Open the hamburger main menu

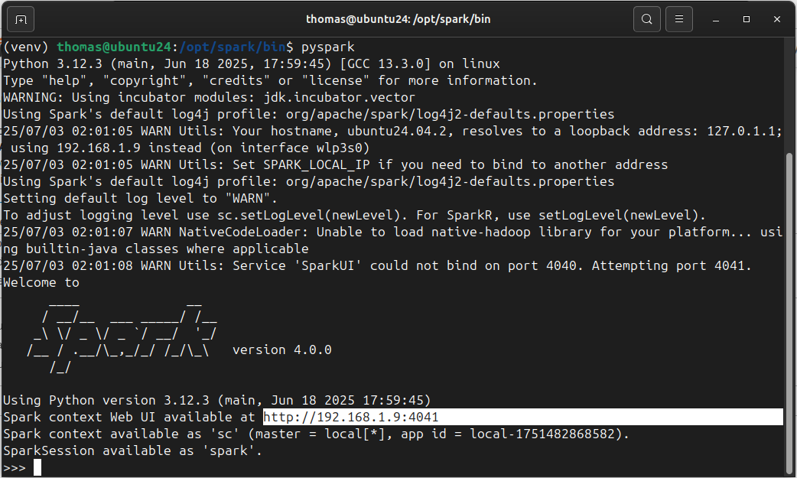(678, 19)
